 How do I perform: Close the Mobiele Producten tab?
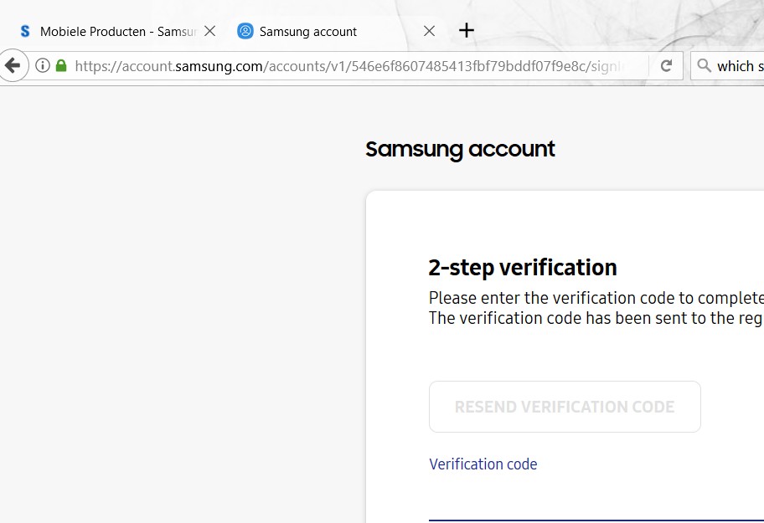tap(210, 31)
